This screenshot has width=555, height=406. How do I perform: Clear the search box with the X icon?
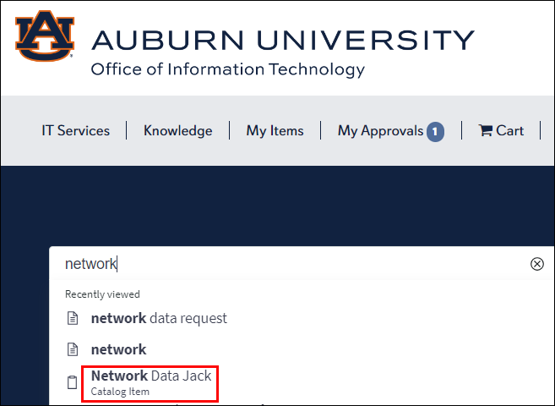click(x=537, y=264)
